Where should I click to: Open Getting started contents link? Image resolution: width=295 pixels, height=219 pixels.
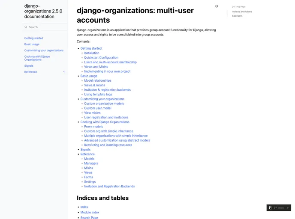point(91,48)
